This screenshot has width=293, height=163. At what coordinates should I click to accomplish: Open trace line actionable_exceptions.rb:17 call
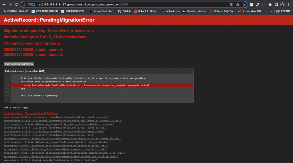point(64,153)
